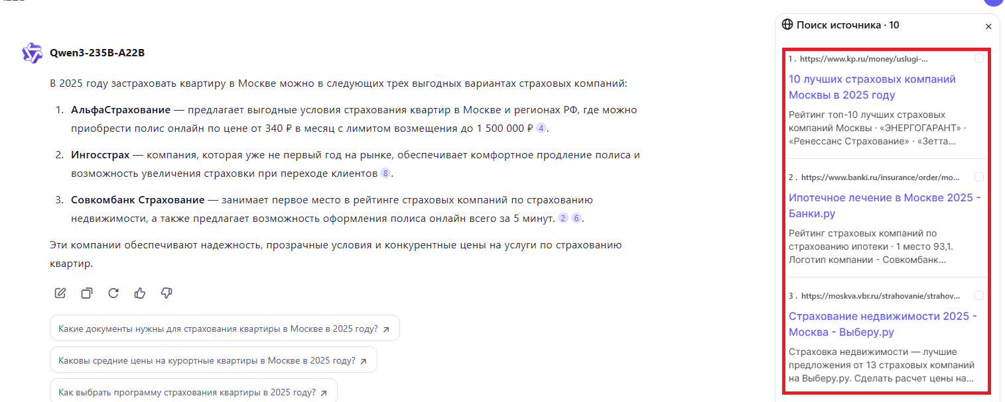Click the www.kp.ru source URL
1005x402 pixels.
[x=864, y=59]
